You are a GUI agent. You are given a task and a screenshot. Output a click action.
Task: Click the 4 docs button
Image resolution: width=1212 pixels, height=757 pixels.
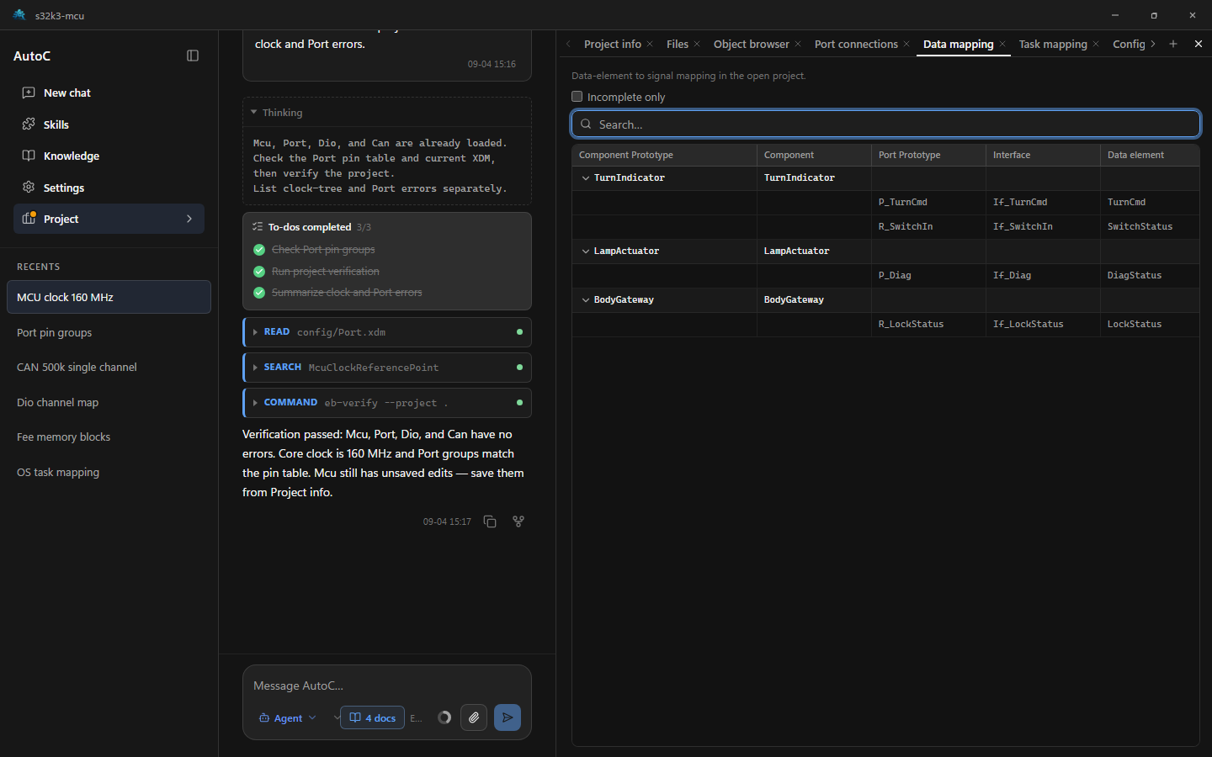click(372, 717)
